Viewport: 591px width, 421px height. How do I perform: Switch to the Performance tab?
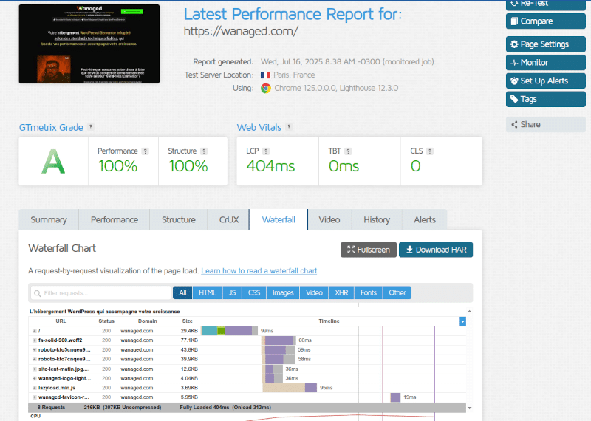pos(115,220)
